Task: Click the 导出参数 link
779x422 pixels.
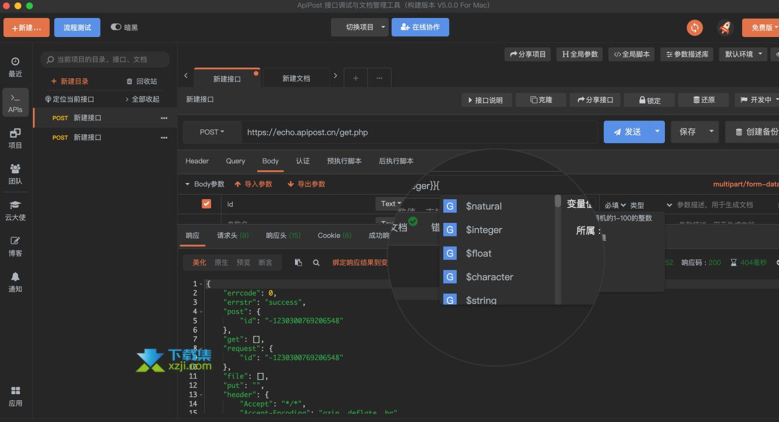Action: (306, 184)
